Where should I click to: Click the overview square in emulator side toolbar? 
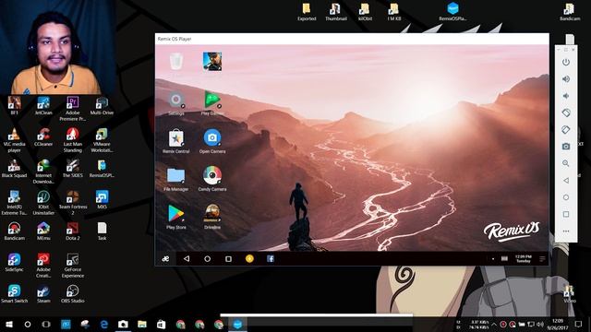tap(566, 214)
